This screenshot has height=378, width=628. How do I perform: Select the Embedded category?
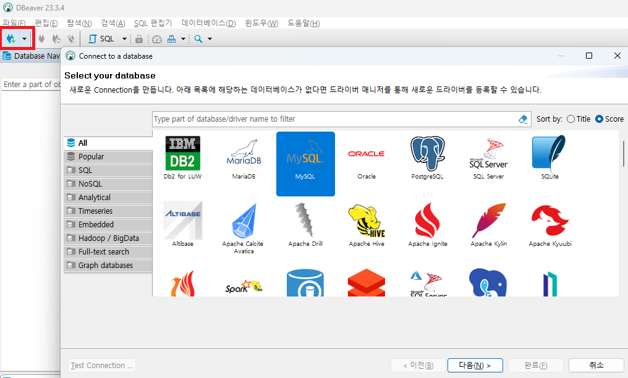[108, 225]
